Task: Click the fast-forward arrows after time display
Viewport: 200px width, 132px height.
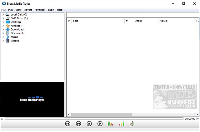Action: 197,119
